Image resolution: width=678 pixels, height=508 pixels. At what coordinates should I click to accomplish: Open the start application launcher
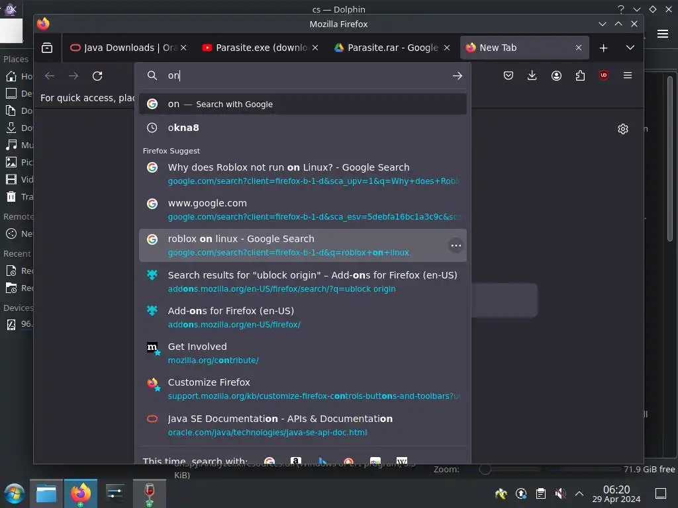click(x=15, y=493)
